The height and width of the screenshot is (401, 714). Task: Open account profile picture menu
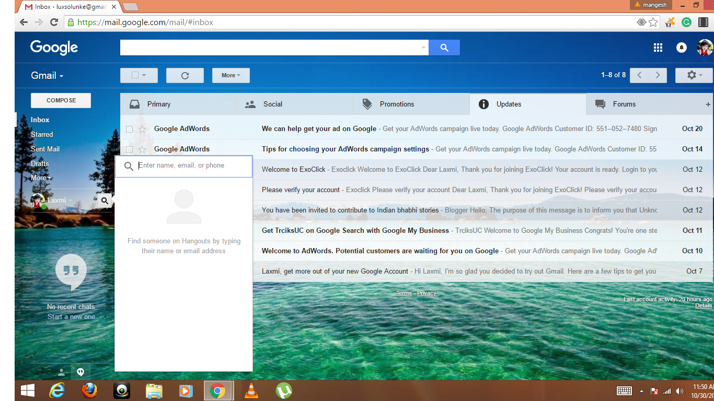click(705, 48)
